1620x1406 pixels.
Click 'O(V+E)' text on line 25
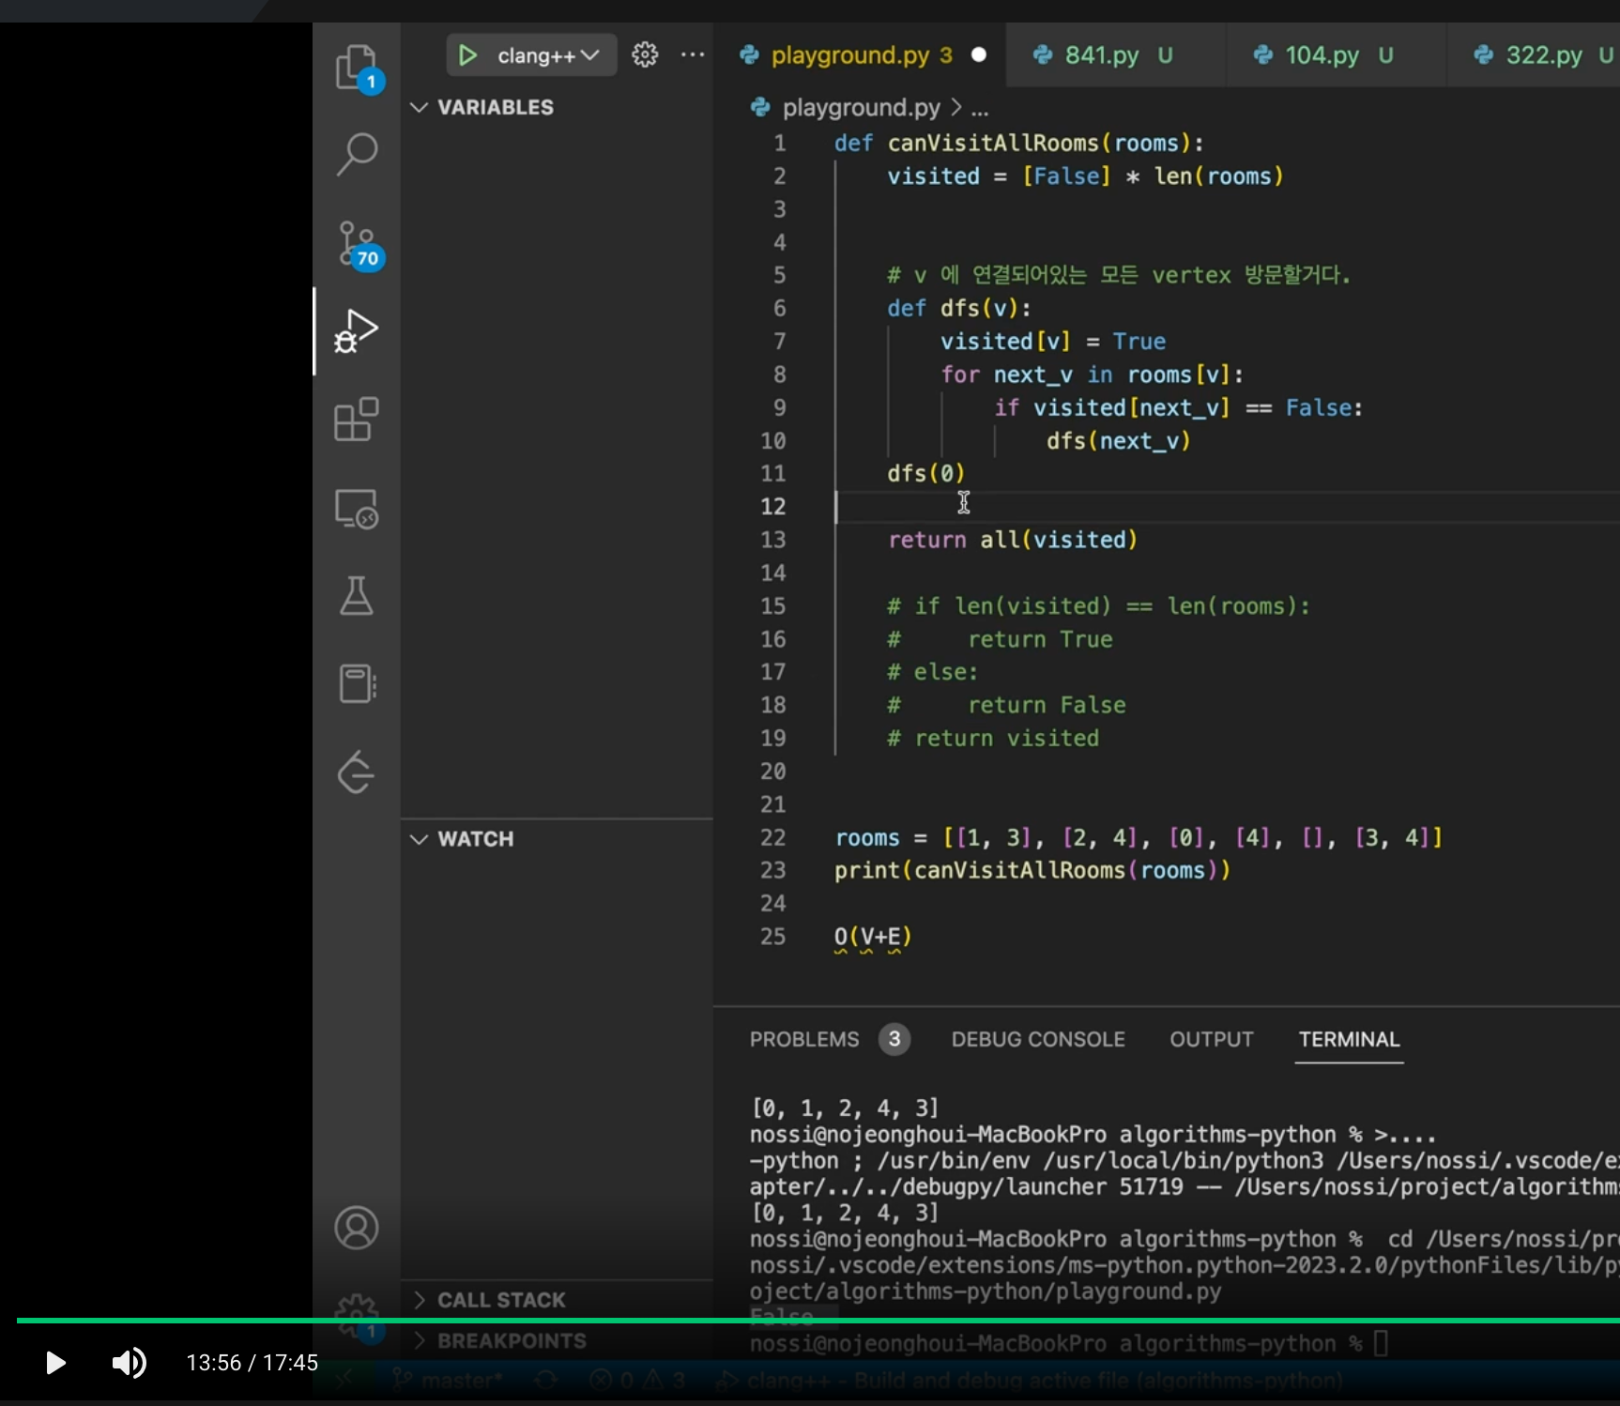pyautogui.click(x=873, y=937)
